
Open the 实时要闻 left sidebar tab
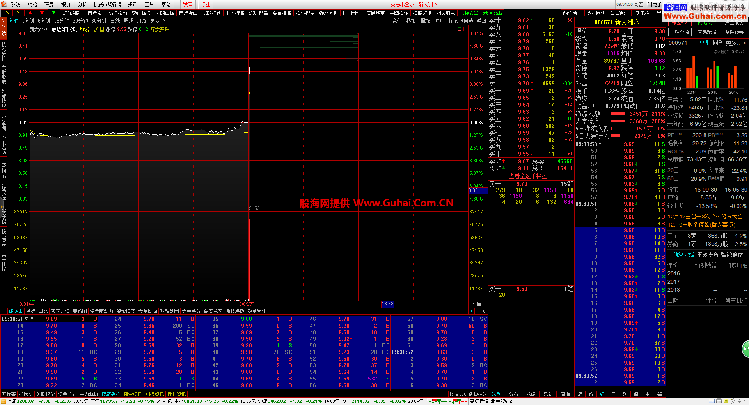click(4, 121)
